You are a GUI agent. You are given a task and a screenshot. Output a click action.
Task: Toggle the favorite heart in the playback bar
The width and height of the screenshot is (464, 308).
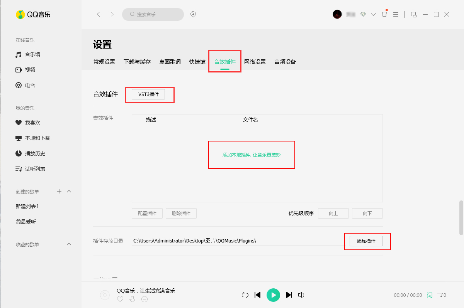[120, 299]
